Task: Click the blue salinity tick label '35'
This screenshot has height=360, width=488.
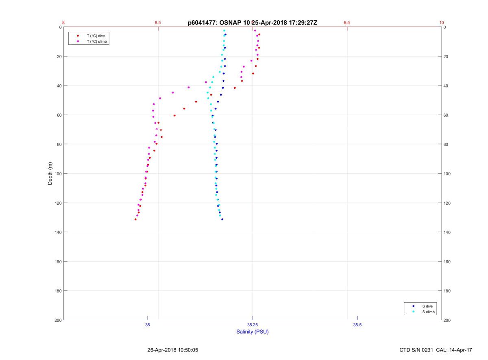Action: 148,325
